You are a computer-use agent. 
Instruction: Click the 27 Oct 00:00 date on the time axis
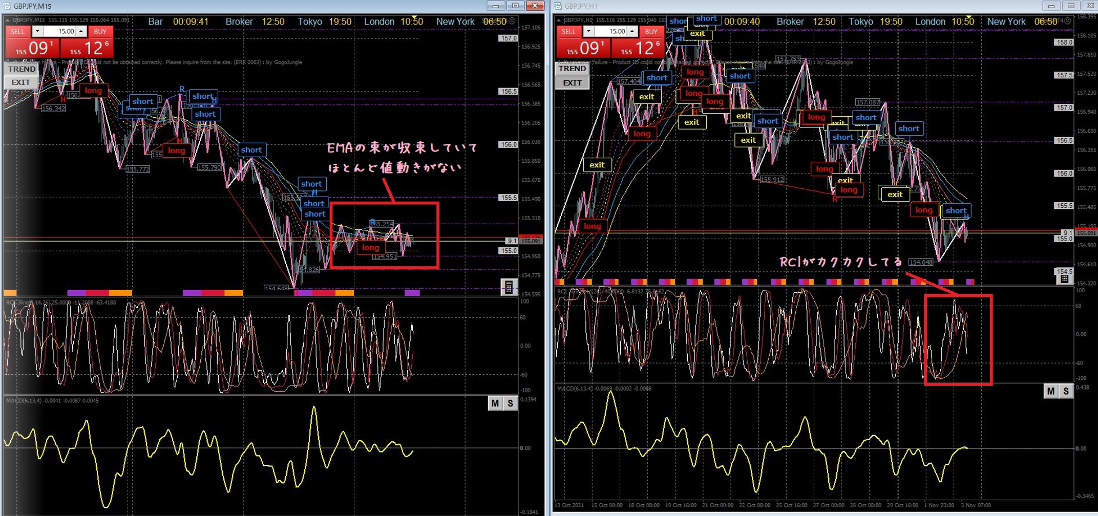point(829,505)
